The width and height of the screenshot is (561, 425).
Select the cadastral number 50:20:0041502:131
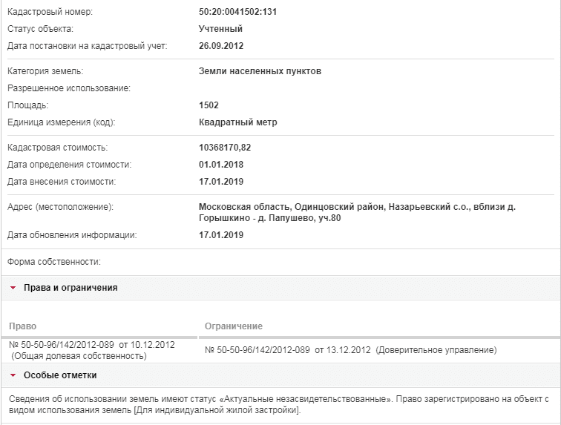click(238, 12)
